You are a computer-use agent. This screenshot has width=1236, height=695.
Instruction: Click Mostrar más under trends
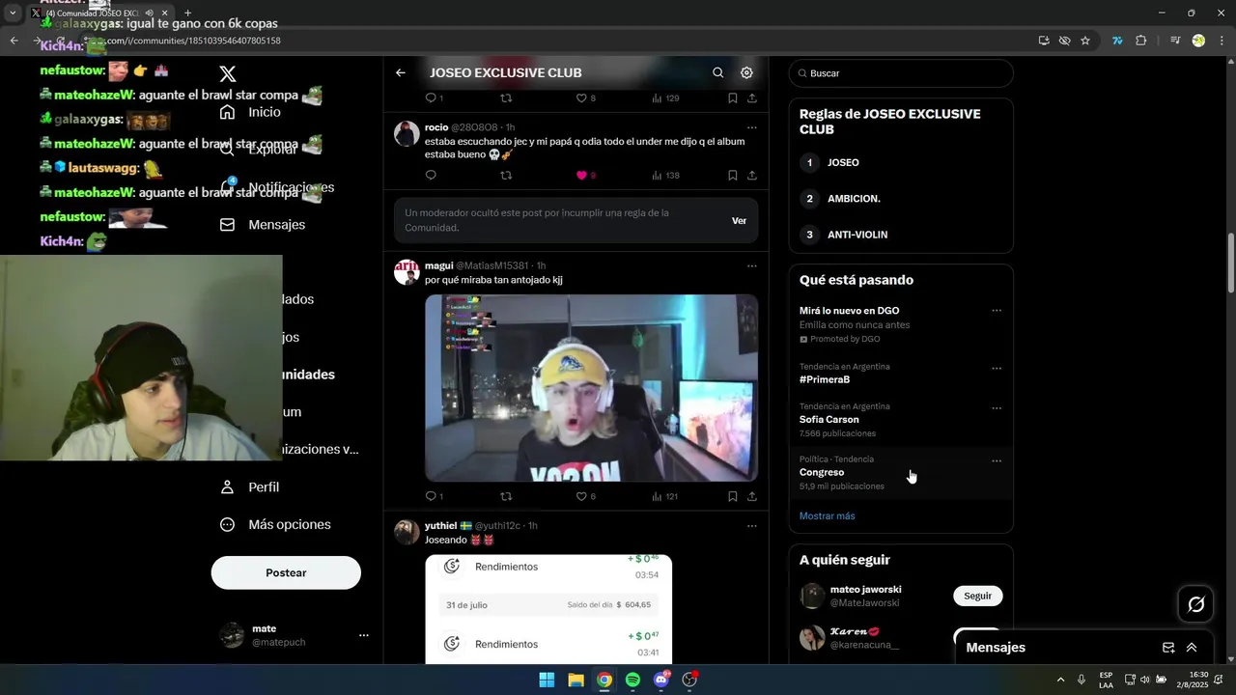click(827, 516)
